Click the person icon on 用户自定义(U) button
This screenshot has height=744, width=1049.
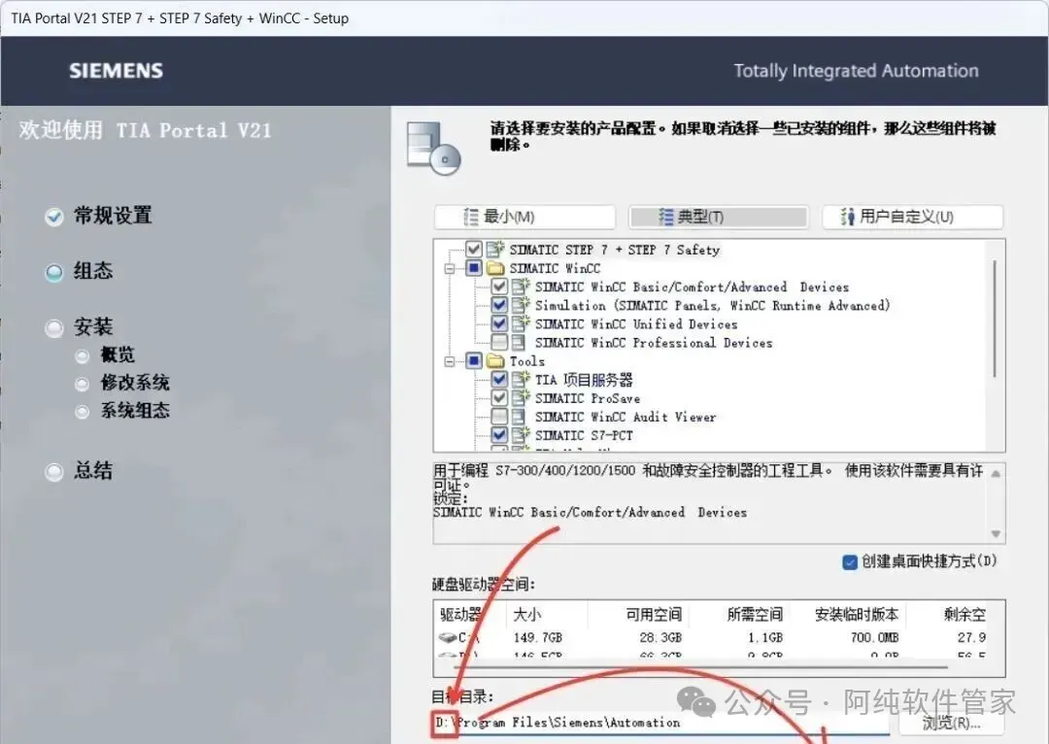(848, 217)
